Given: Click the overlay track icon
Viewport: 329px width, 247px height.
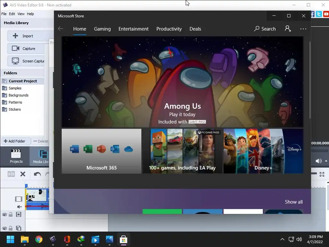Looking at the screenshot, I should (18, 228).
